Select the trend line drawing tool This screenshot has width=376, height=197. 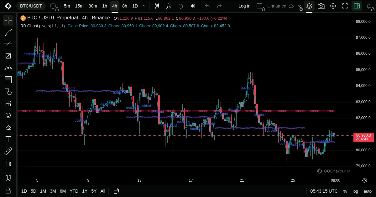coord(8,32)
